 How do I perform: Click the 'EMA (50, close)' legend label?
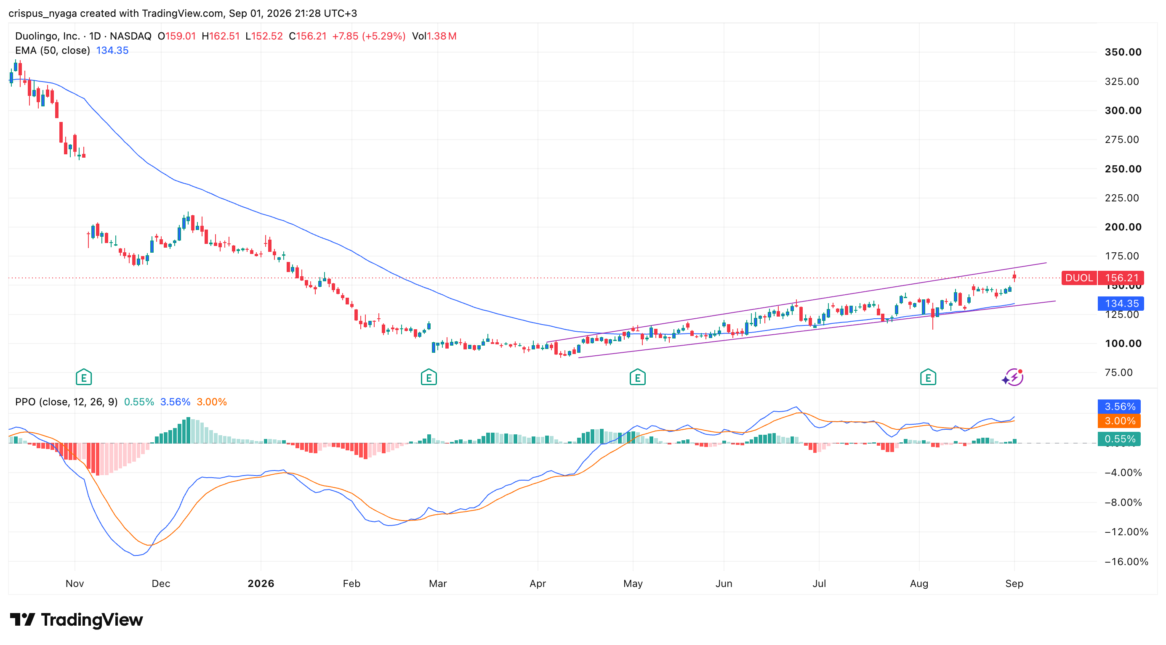click(53, 50)
